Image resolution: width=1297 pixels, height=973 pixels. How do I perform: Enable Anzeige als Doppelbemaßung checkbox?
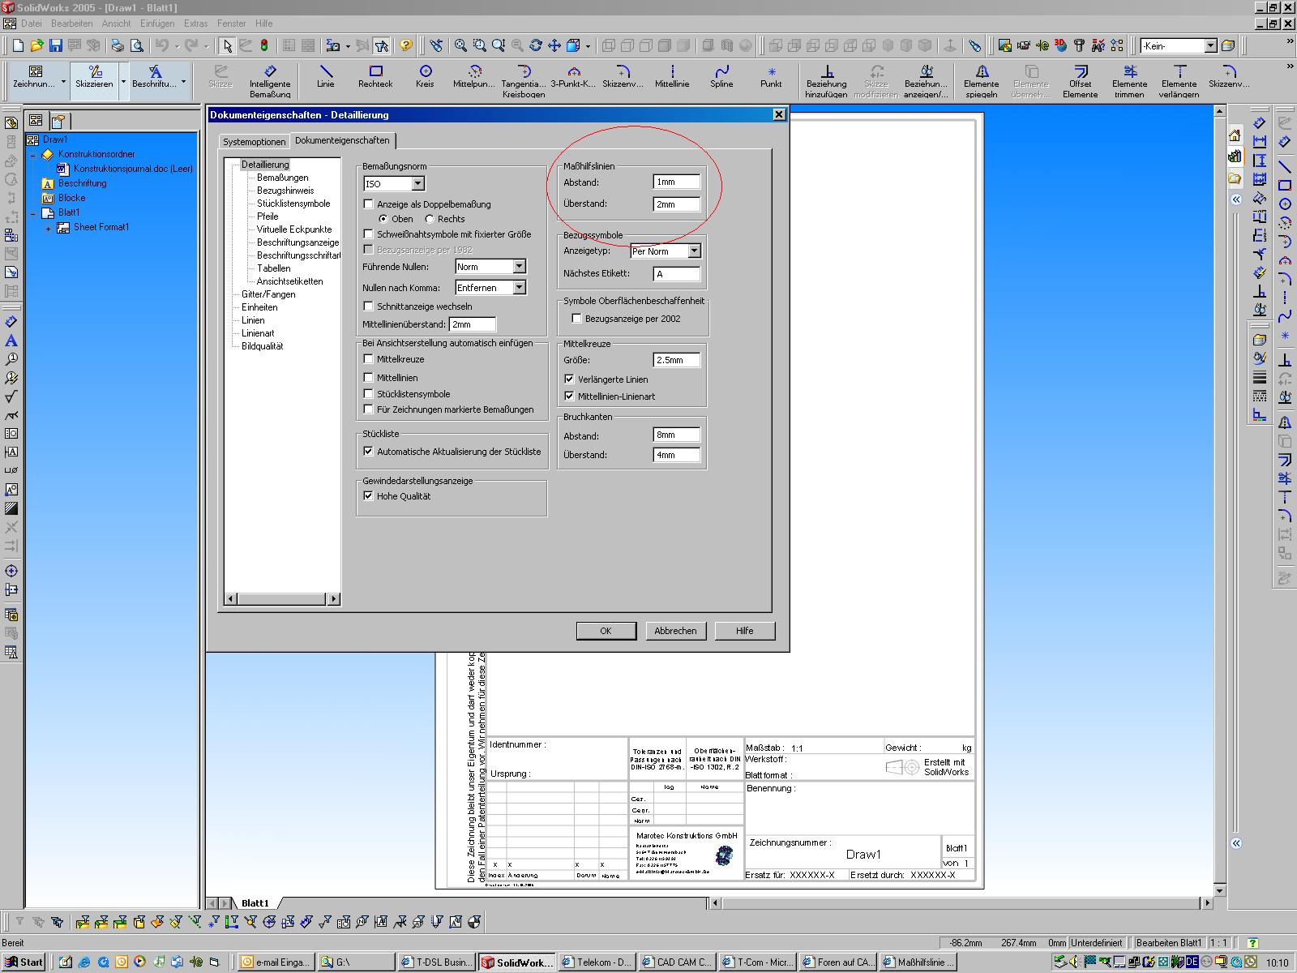point(369,204)
